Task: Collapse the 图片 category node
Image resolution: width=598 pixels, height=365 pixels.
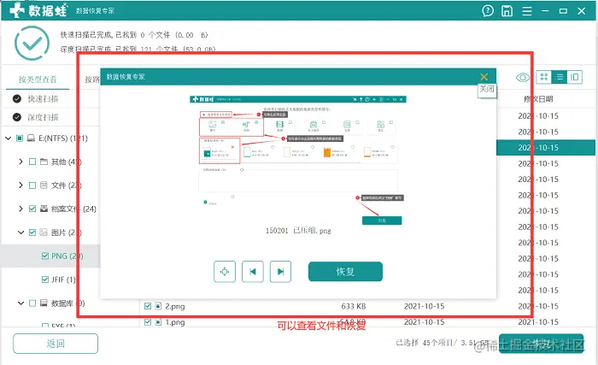Action: [21, 233]
